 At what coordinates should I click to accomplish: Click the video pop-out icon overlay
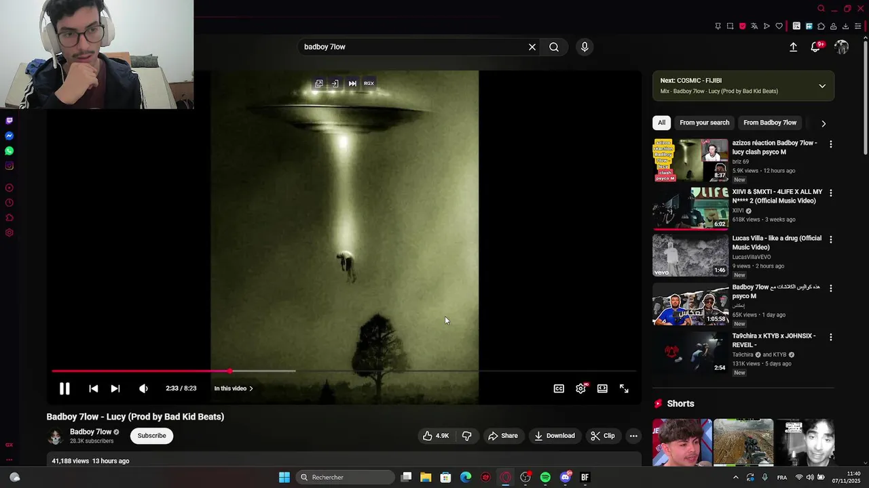[x=319, y=83]
